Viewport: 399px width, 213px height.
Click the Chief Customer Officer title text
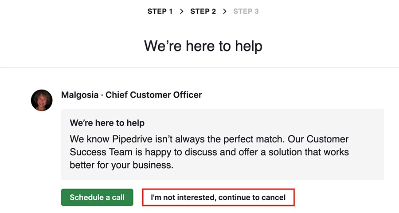(154, 95)
